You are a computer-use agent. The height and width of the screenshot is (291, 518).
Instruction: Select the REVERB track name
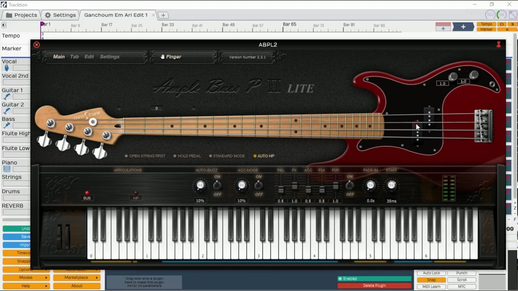[x=13, y=206]
